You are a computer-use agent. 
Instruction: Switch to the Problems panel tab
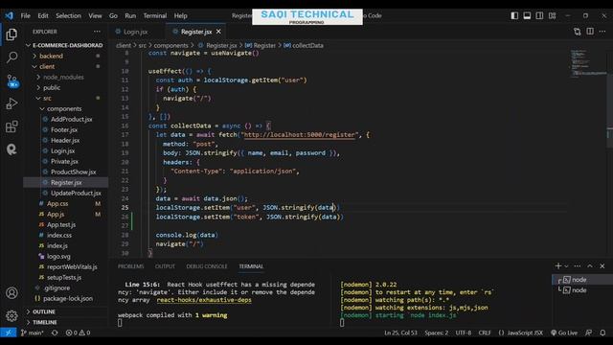[x=131, y=266]
